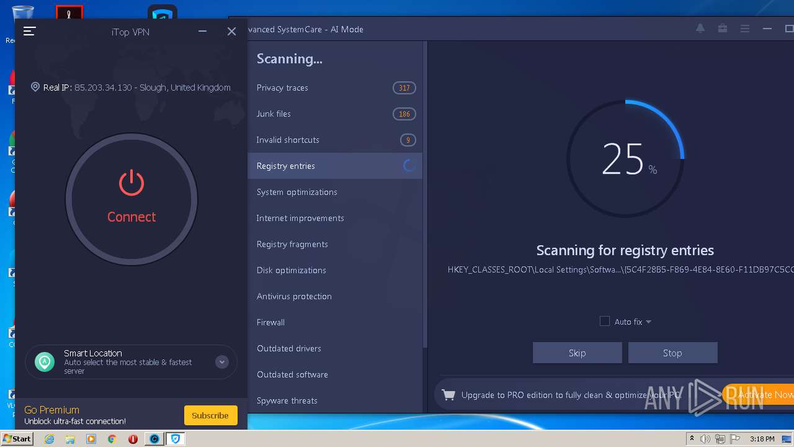This screenshot has height=447, width=794.
Task: Click the 186 Junk files count badge
Action: pyautogui.click(x=404, y=114)
